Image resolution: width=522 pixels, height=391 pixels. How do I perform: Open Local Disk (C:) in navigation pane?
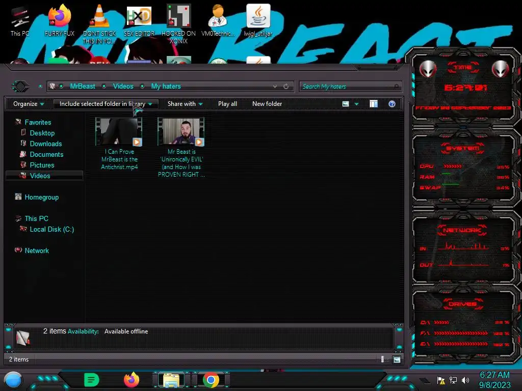(x=51, y=229)
